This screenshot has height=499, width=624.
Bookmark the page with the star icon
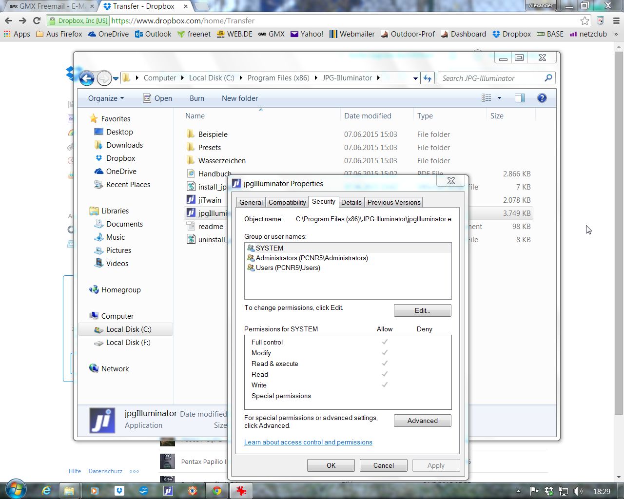coord(585,20)
